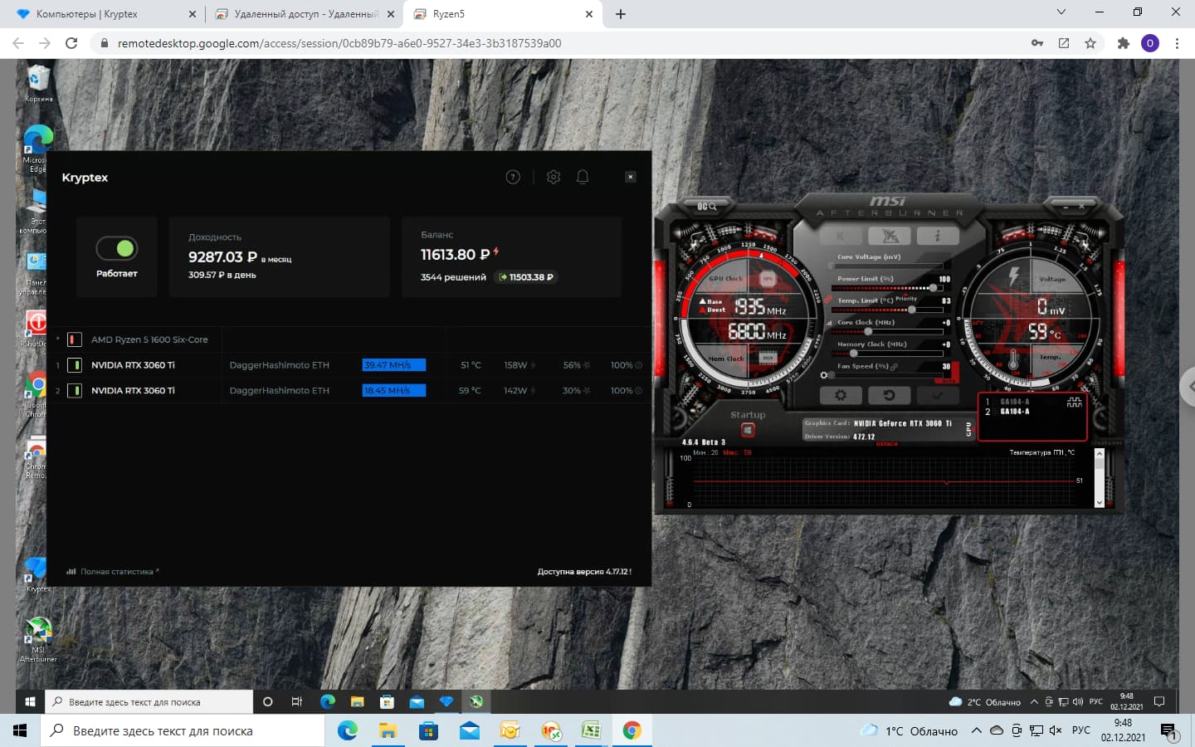Toggle the Kryptex mining switch off

click(x=117, y=248)
